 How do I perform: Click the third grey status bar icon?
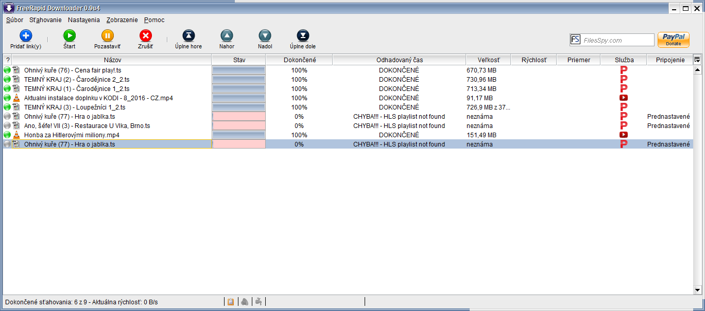coord(259,302)
